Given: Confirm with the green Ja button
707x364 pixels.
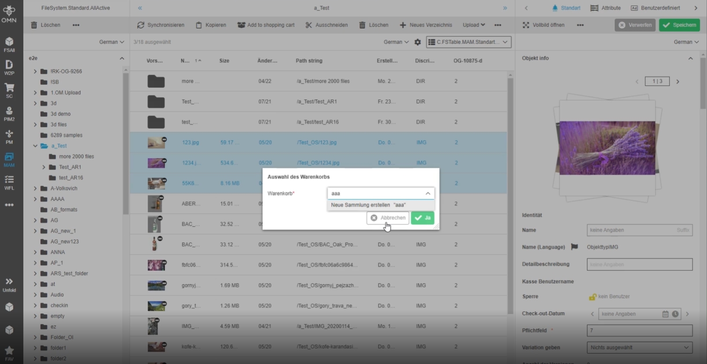Looking at the screenshot, I should click(x=422, y=218).
